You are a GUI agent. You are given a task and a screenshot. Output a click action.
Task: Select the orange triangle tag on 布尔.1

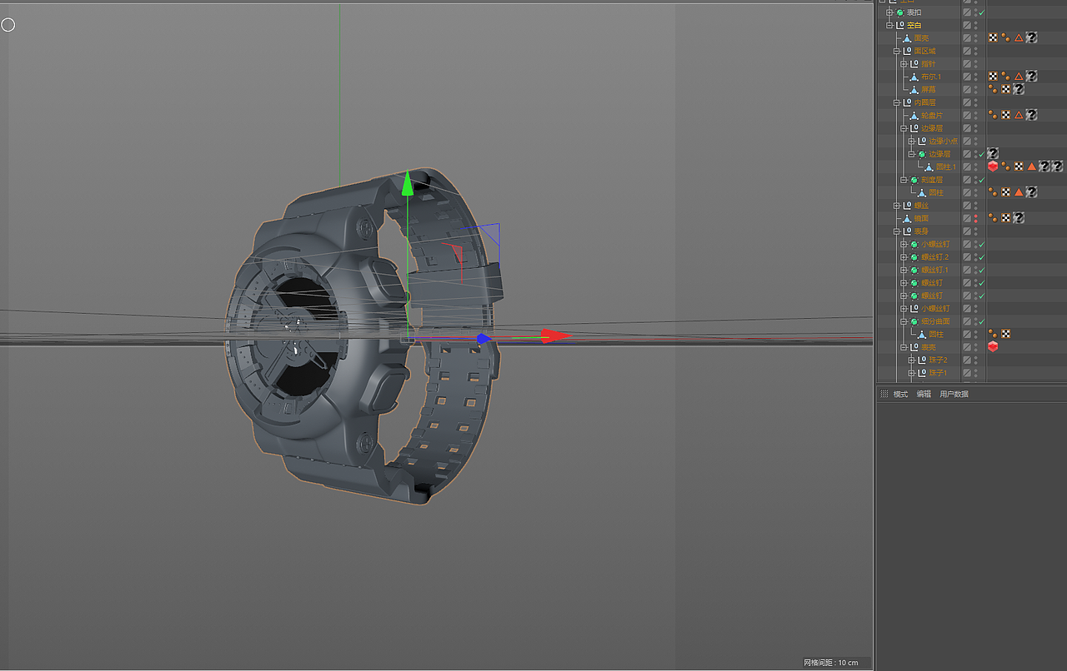(x=1019, y=77)
